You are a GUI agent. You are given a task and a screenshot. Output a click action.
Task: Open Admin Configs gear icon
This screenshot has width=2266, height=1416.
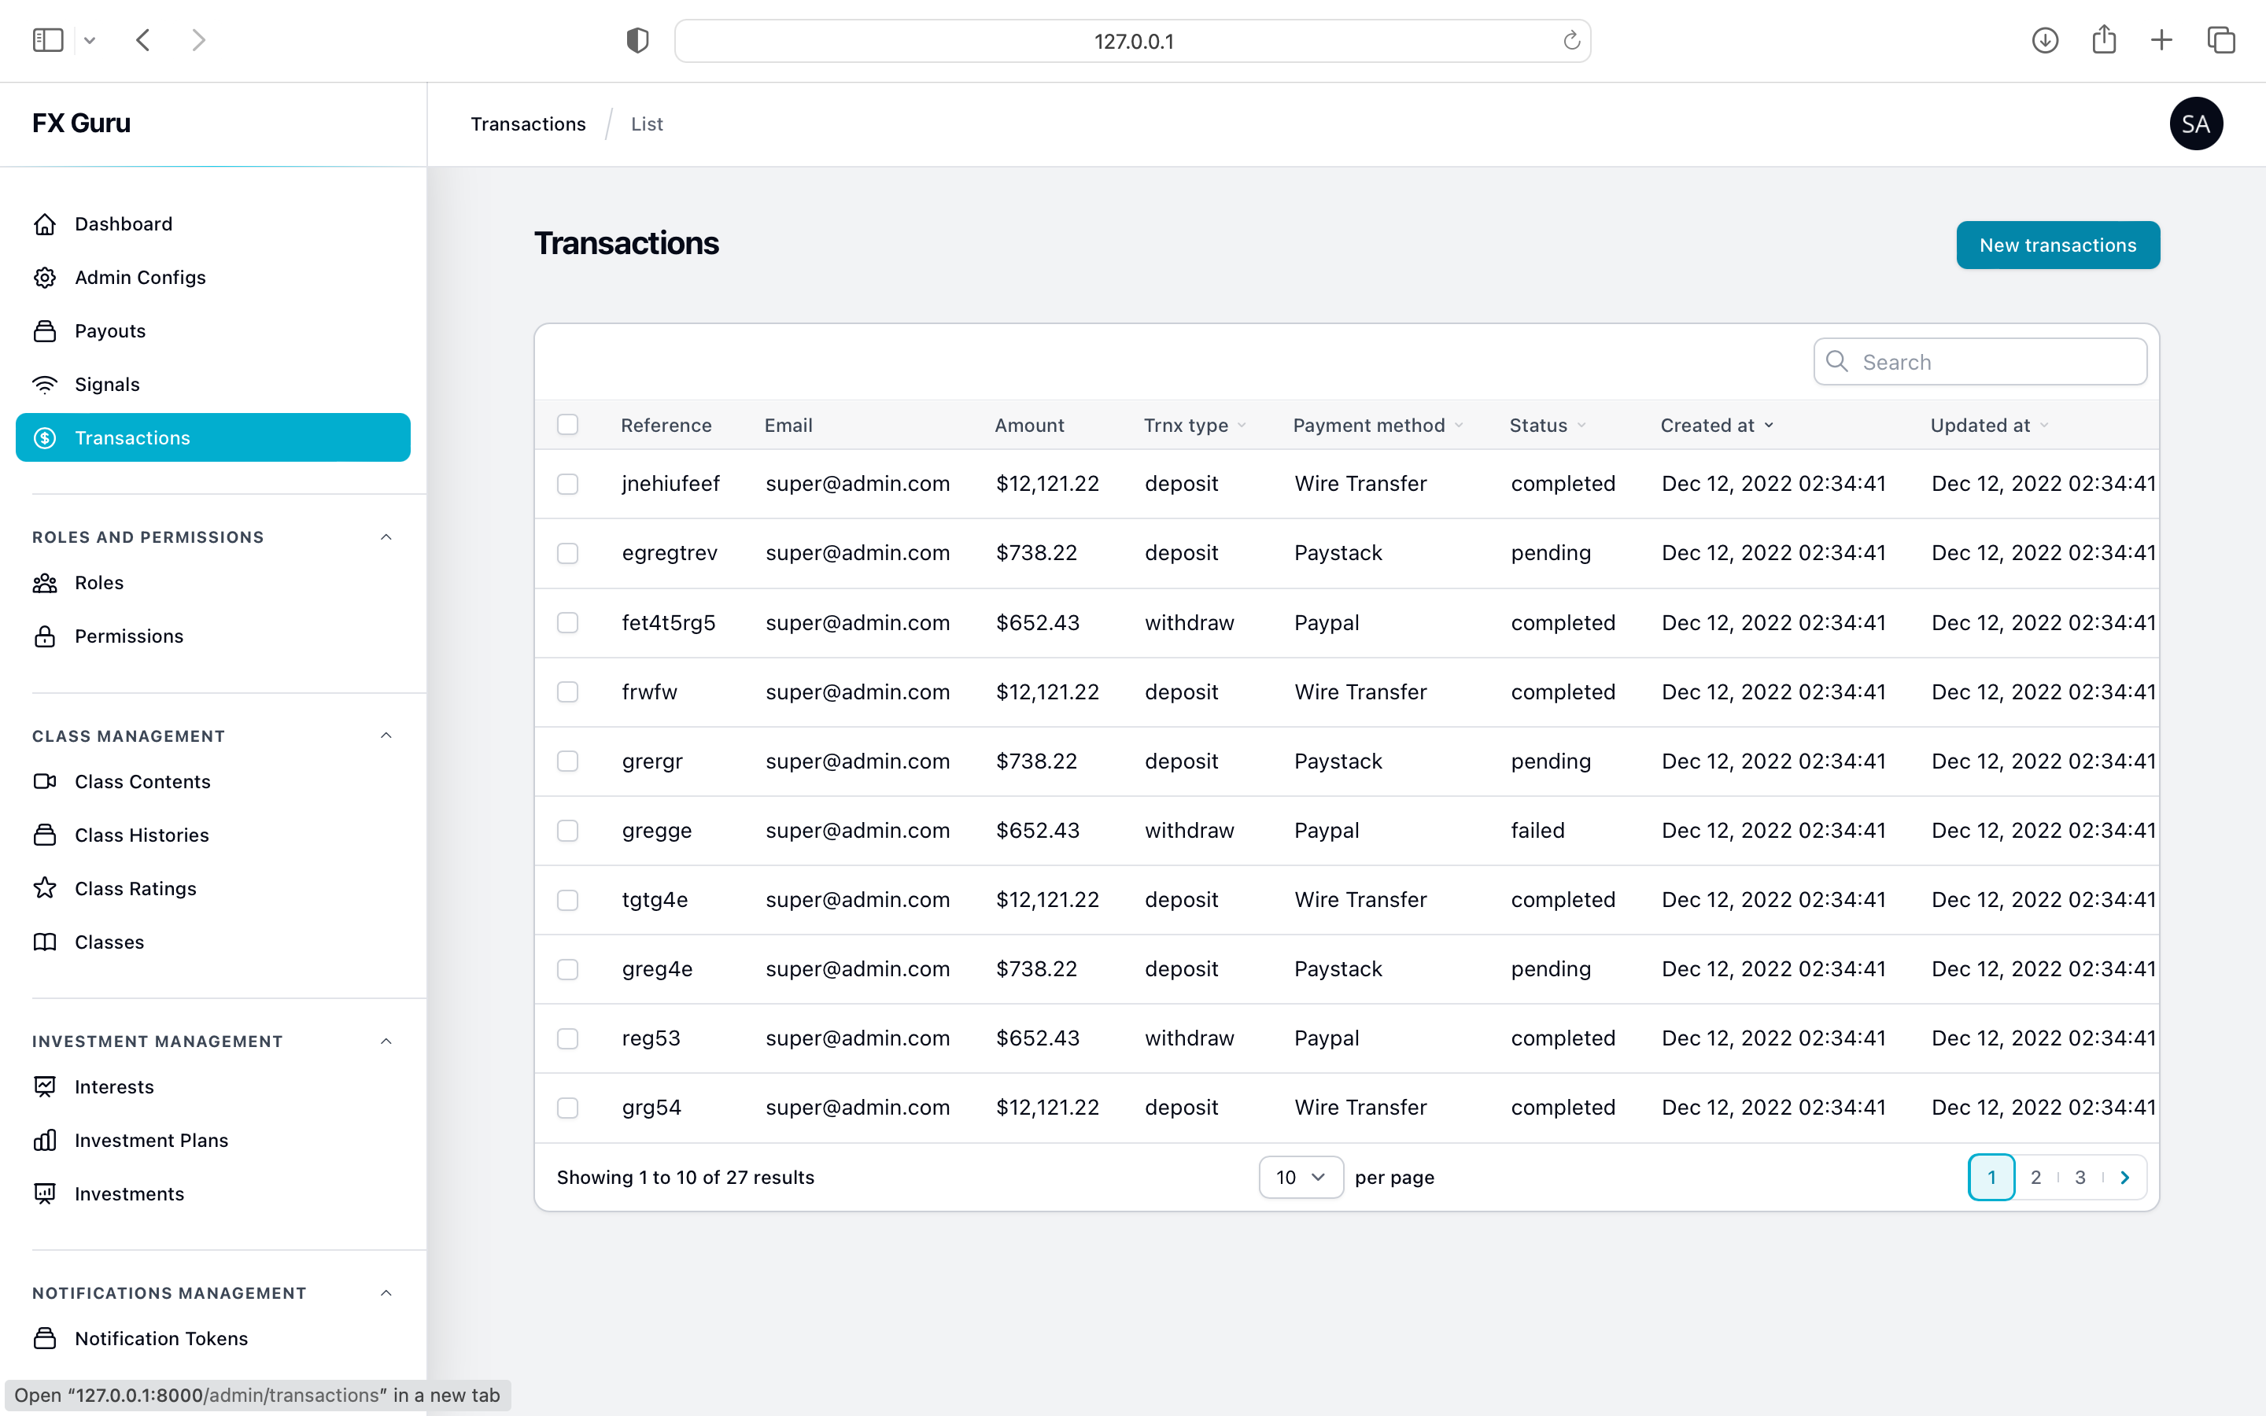[x=45, y=277]
